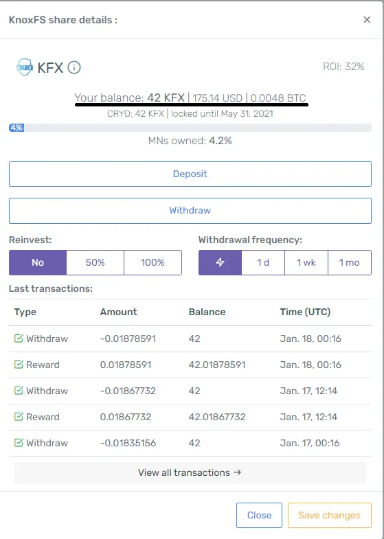Click the check icon on Withdraw -0.01867732
This screenshot has width=384, height=539.
(x=19, y=391)
